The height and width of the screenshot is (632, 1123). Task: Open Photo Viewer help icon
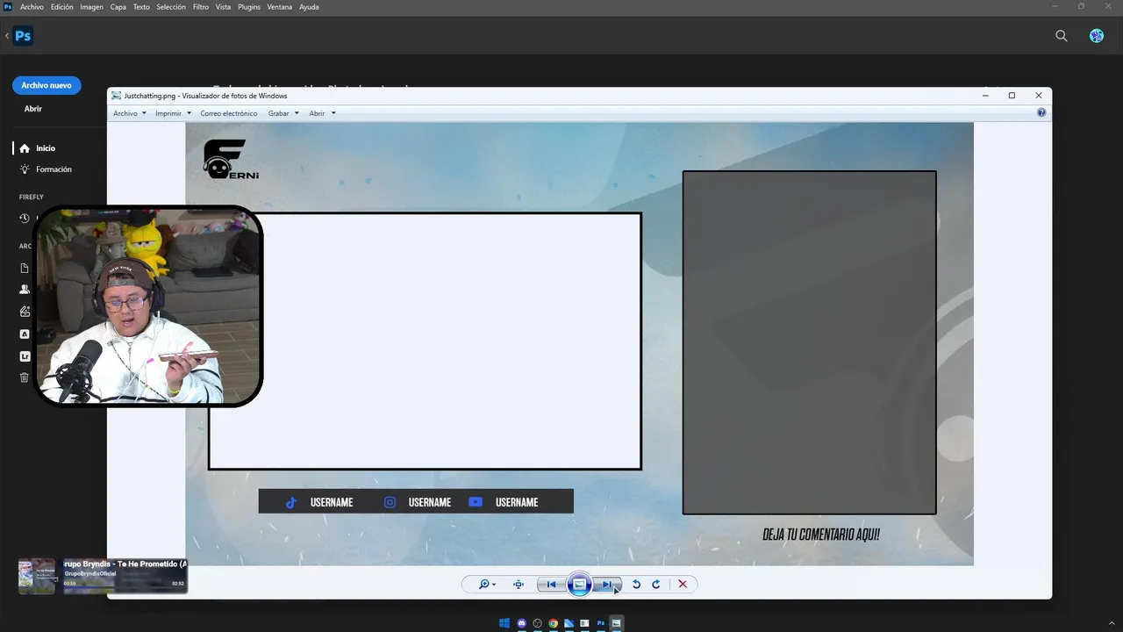(x=1041, y=113)
